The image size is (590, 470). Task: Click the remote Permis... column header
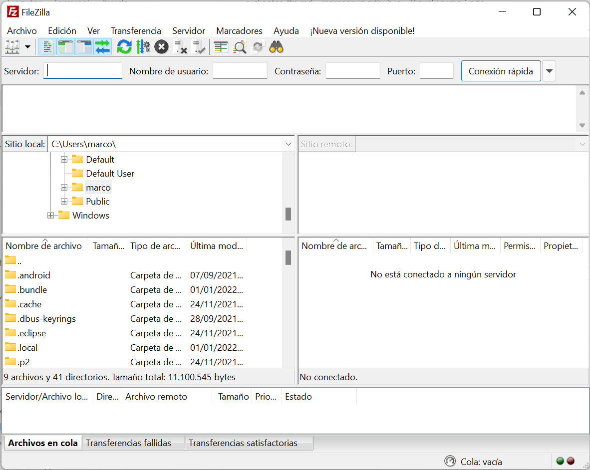tap(520, 246)
